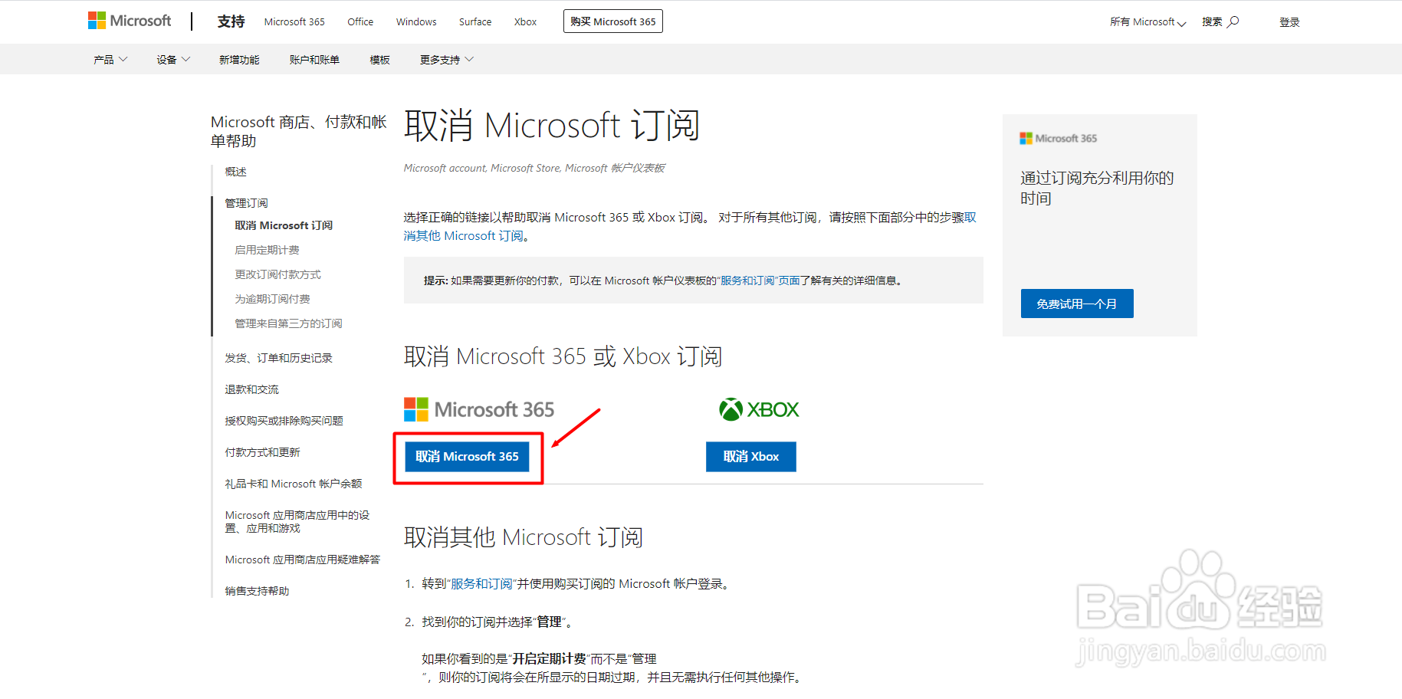Click the 登录 sign-in link

pos(1289,21)
